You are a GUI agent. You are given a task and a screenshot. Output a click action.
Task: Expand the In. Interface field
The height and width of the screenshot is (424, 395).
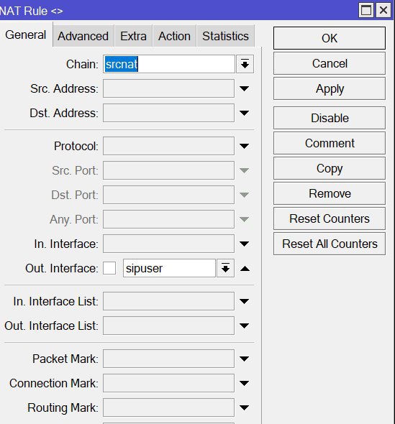point(244,244)
